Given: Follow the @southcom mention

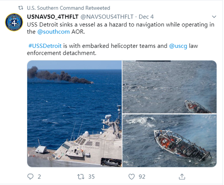Looking at the screenshot, I should (53, 32).
